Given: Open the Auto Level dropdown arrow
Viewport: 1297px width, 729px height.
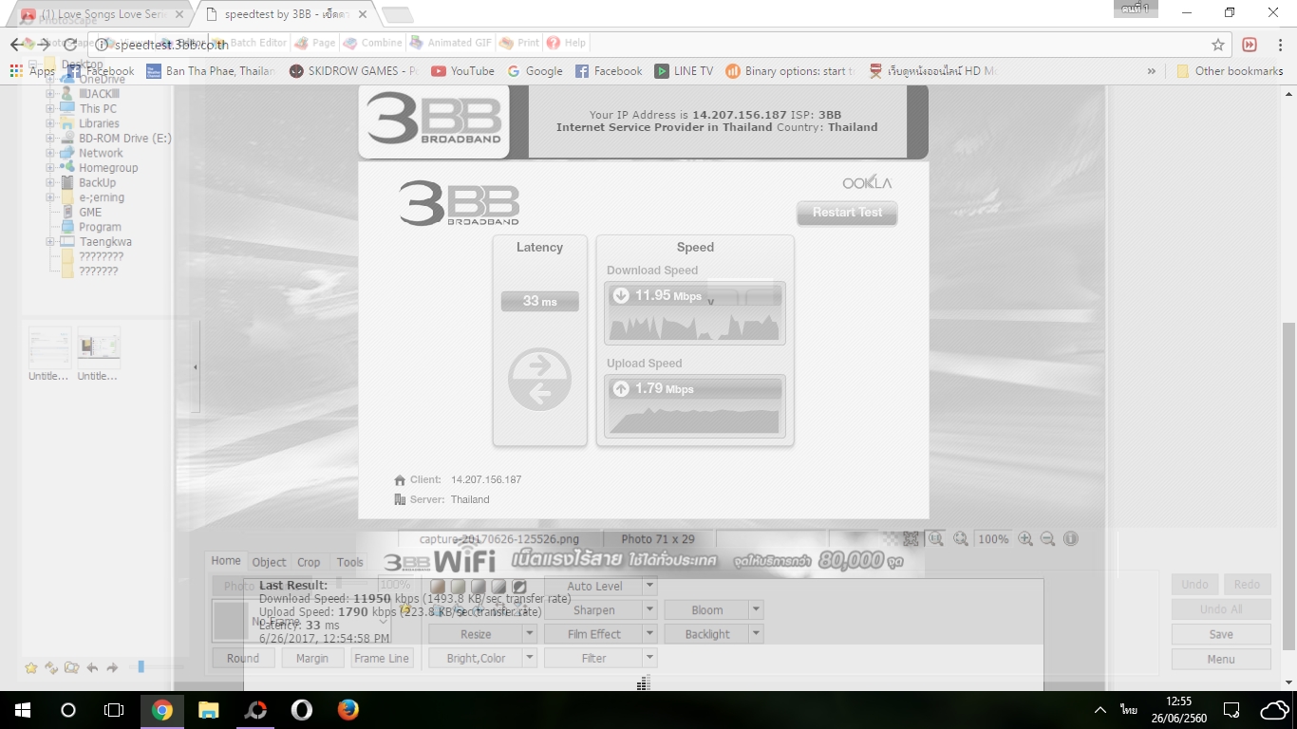Looking at the screenshot, I should coord(649,587).
